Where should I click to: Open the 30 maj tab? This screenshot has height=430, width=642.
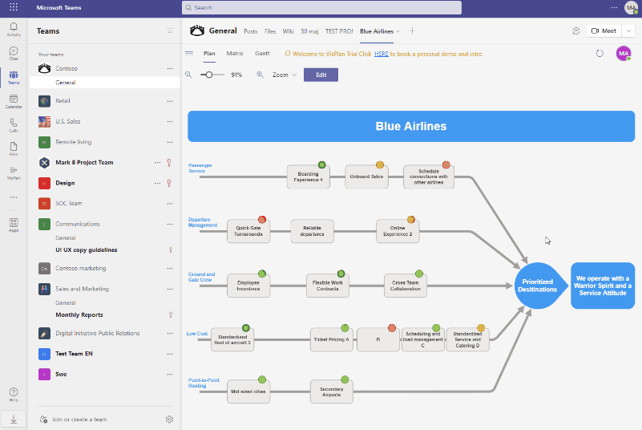click(309, 31)
